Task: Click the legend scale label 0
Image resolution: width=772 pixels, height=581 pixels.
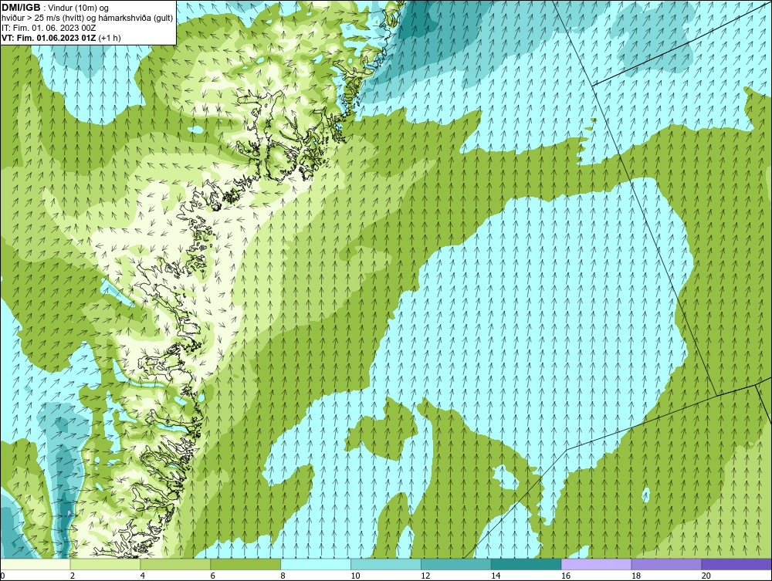Action: (x=2, y=576)
